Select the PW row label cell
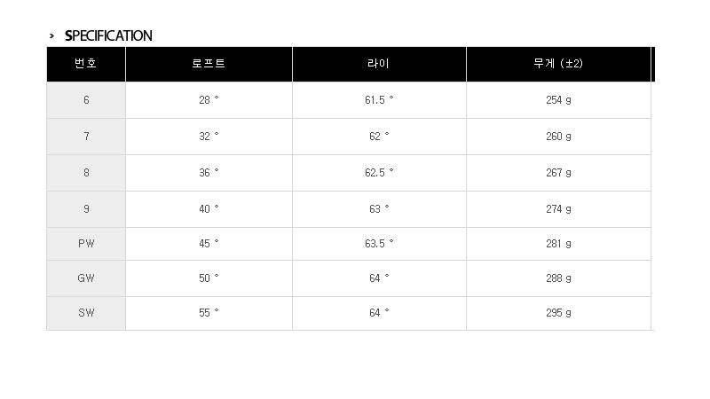The width and height of the screenshot is (710, 399). click(x=86, y=243)
